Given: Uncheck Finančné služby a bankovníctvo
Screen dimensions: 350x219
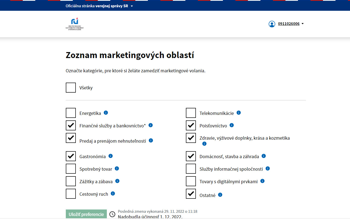Looking at the screenshot, I should coord(71,125).
